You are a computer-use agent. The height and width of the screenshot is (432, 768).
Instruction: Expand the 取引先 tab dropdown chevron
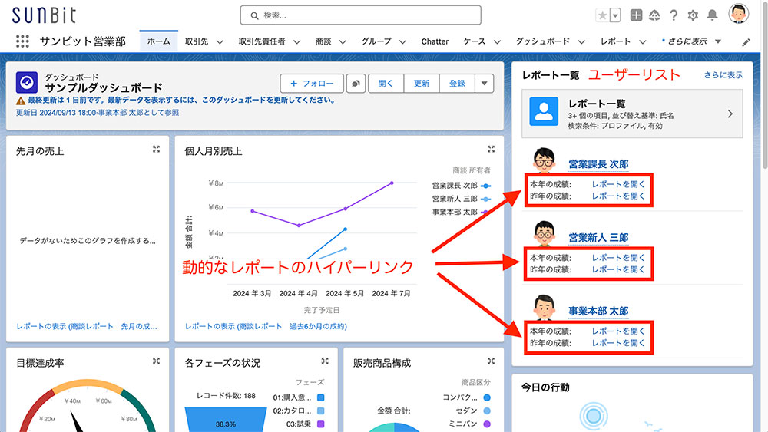point(220,42)
